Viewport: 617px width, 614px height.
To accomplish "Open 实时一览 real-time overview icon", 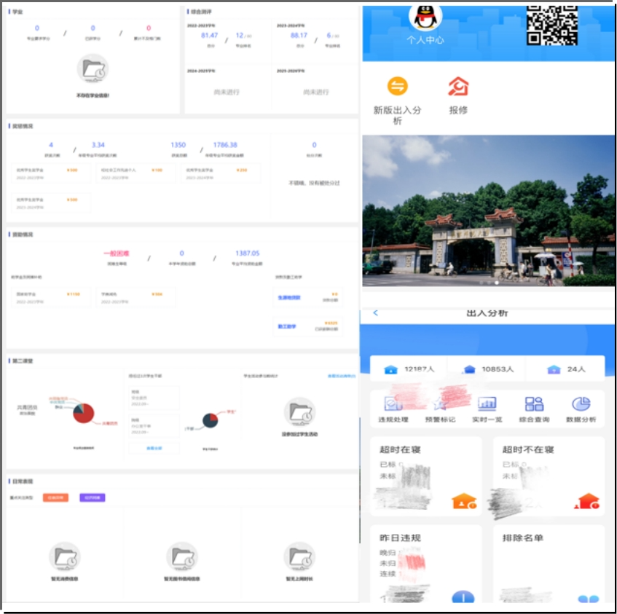I will (x=486, y=404).
